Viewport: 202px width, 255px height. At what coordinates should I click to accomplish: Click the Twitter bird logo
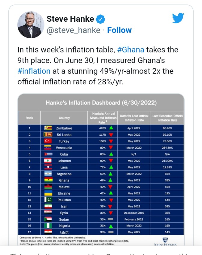click(x=178, y=18)
